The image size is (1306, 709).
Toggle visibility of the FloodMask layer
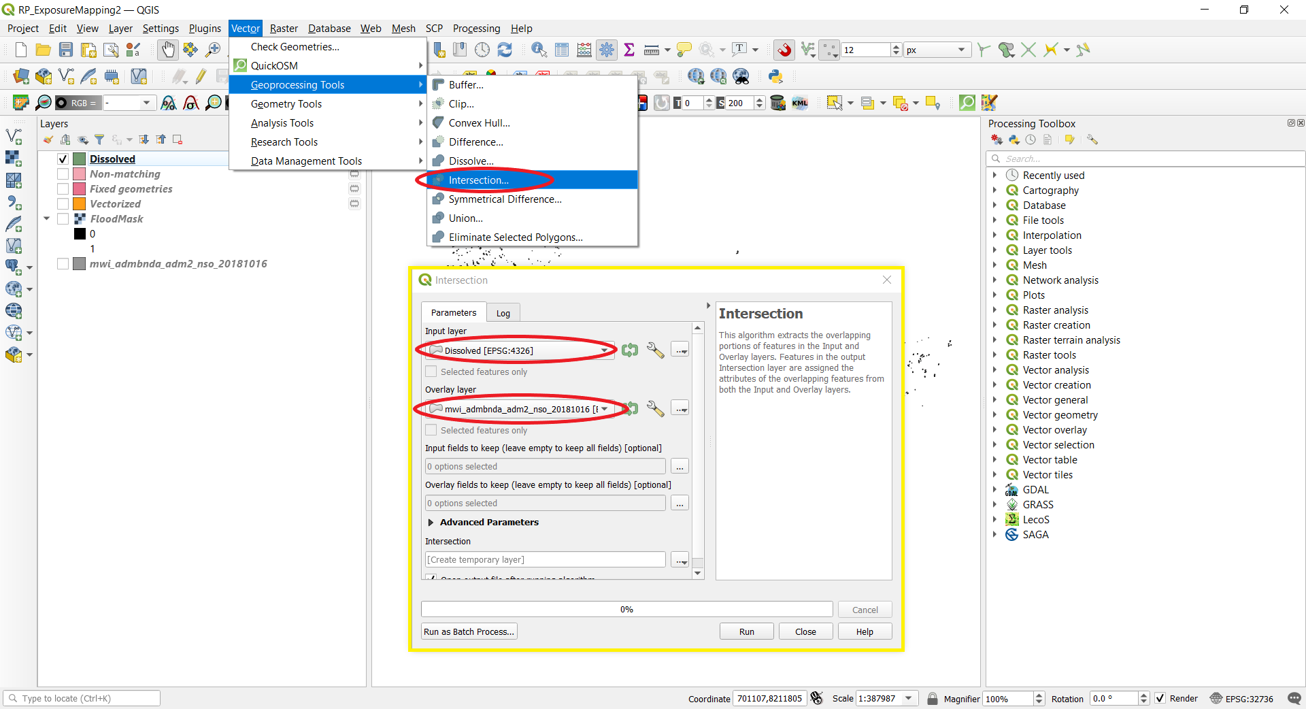pos(63,218)
